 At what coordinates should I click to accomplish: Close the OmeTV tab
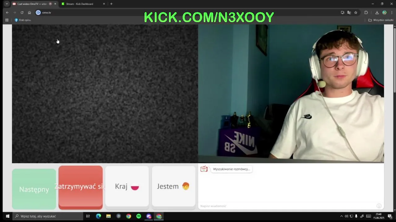pyautogui.click(x=55, y=4)
